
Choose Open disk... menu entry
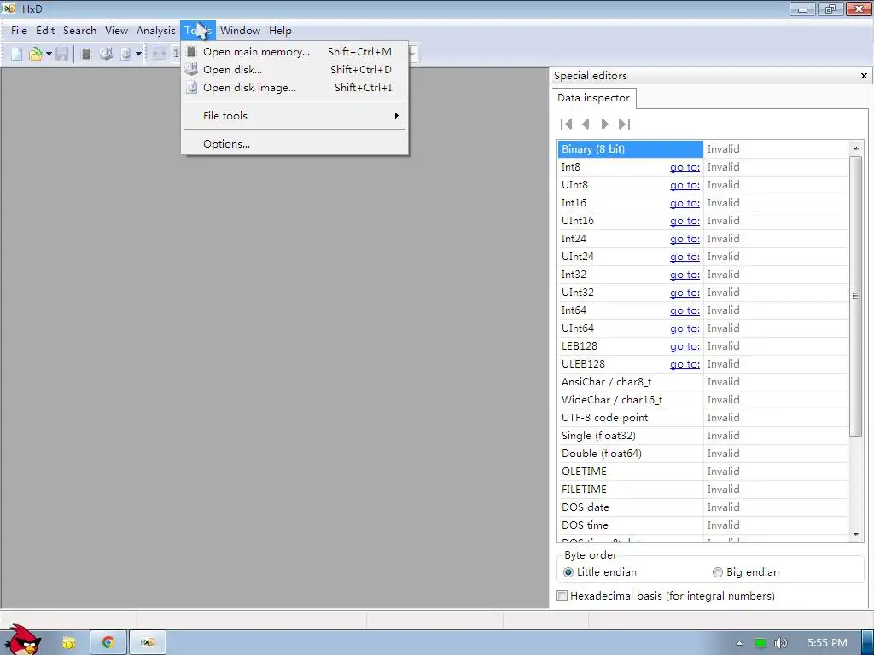[x=295, y=70]
